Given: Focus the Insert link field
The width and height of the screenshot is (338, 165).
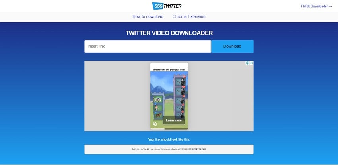Looking at the screenshot, I should pyautogui.click(x=148, y=47).
